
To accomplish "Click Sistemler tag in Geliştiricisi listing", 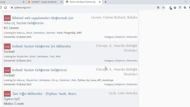I will [65, 80].
